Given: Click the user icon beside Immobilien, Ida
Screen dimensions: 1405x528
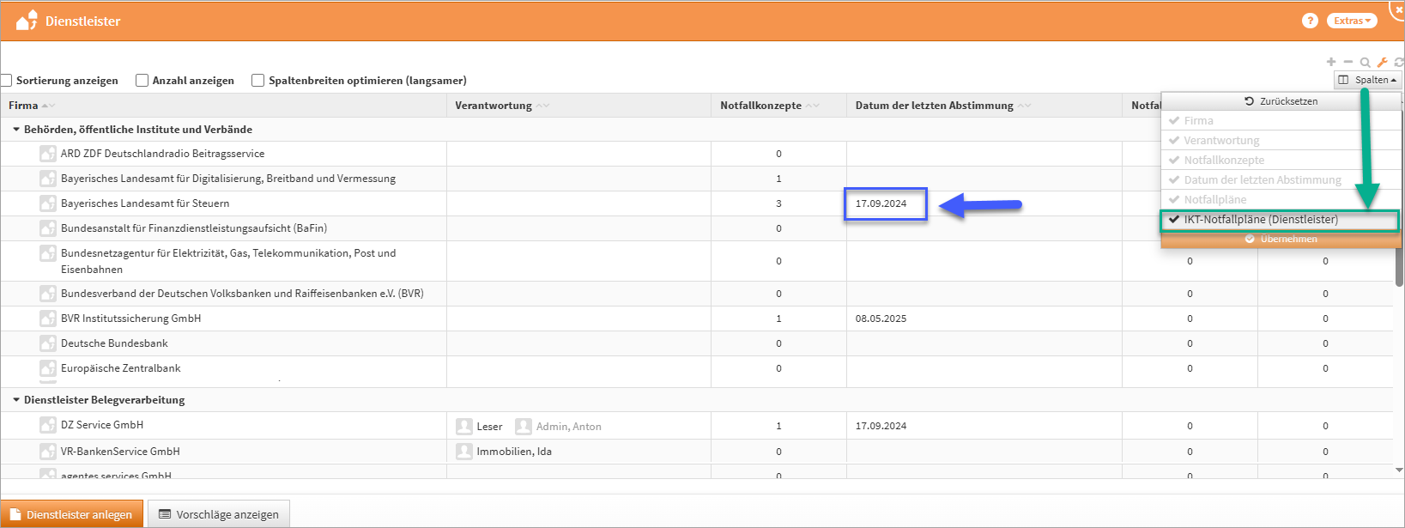Looking at the screenshot, I should [464, 451].
